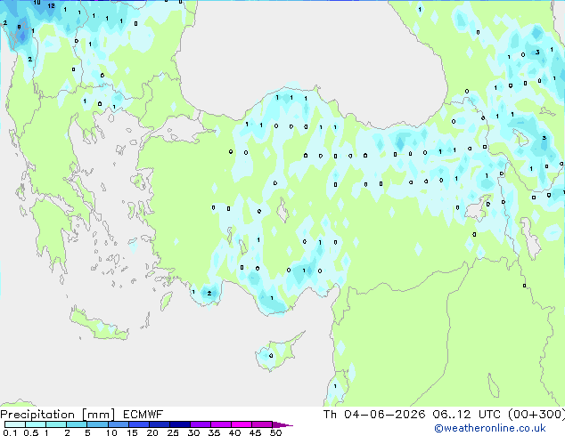The width and height of the screenshot is (565, 436).
Task: Select the 45–50 mm legend color swatch
Action: [x=262, y=424]
